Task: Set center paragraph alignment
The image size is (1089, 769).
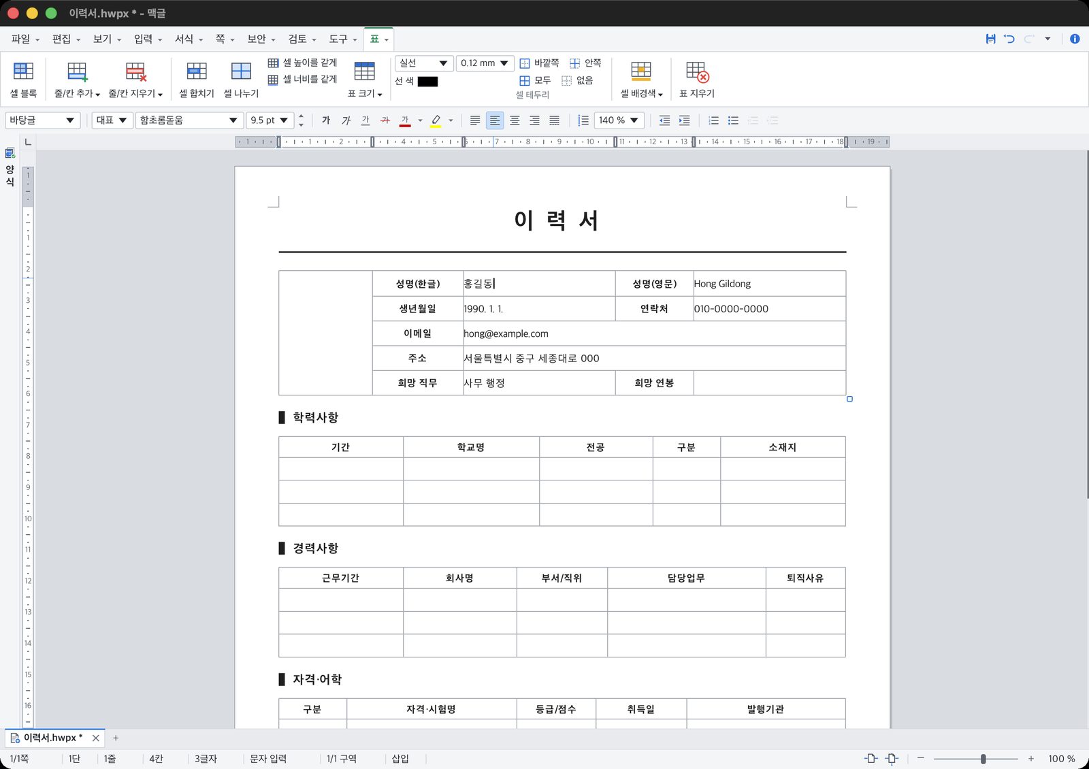Action: point(515,120)
